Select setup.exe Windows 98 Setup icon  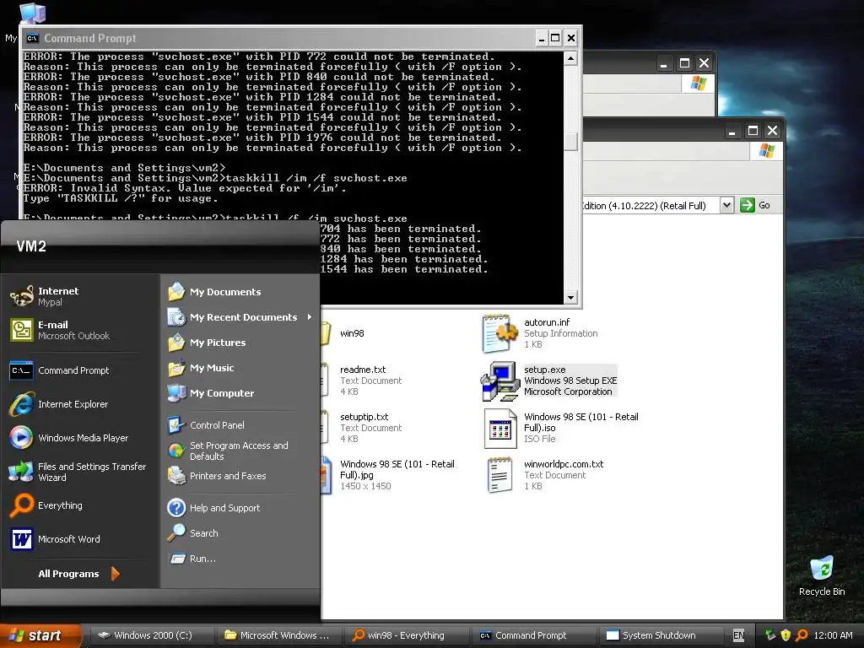click(x=499, y=381)
